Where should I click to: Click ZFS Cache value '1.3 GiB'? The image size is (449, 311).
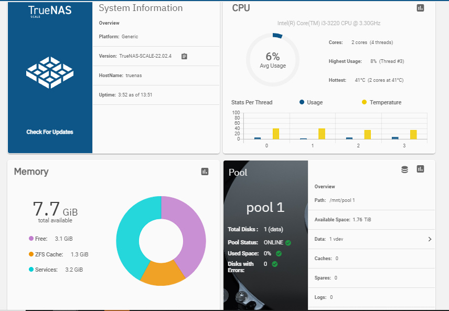click(x=80, y=254)
